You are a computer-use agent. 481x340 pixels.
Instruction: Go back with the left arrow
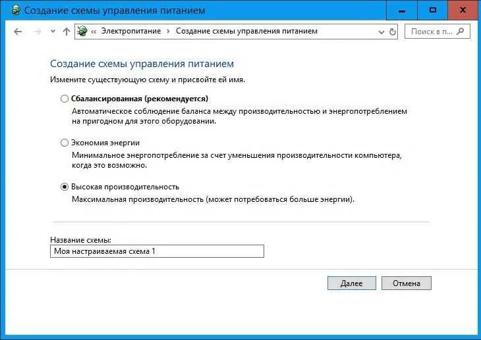pyautogui.click(x=18, y=32)
